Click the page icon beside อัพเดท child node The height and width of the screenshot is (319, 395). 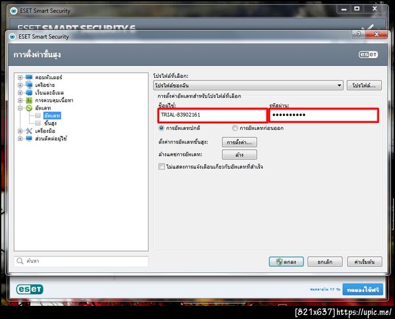pos(38,116)
